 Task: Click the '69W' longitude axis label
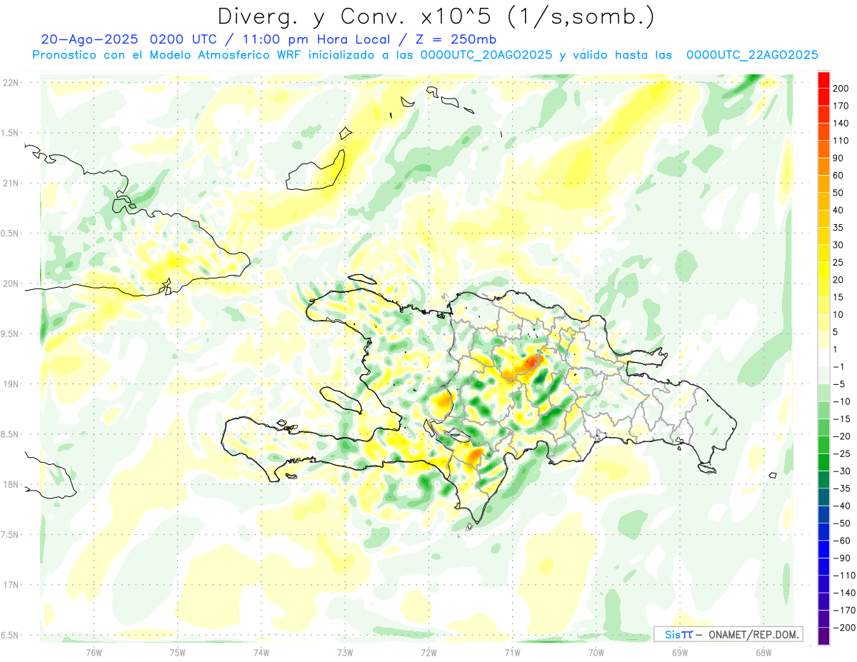[679, 653]
